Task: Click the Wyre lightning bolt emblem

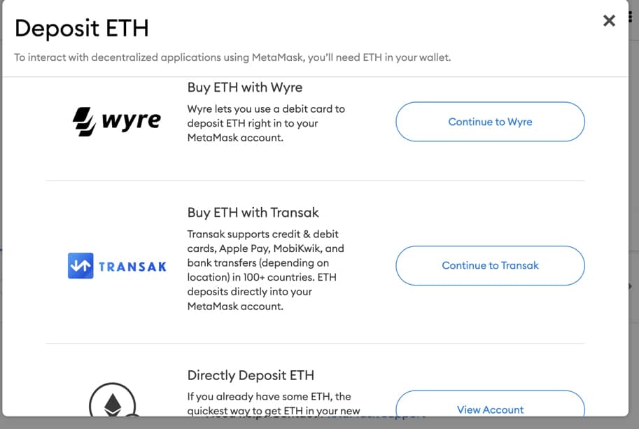Action: [85, 121]
